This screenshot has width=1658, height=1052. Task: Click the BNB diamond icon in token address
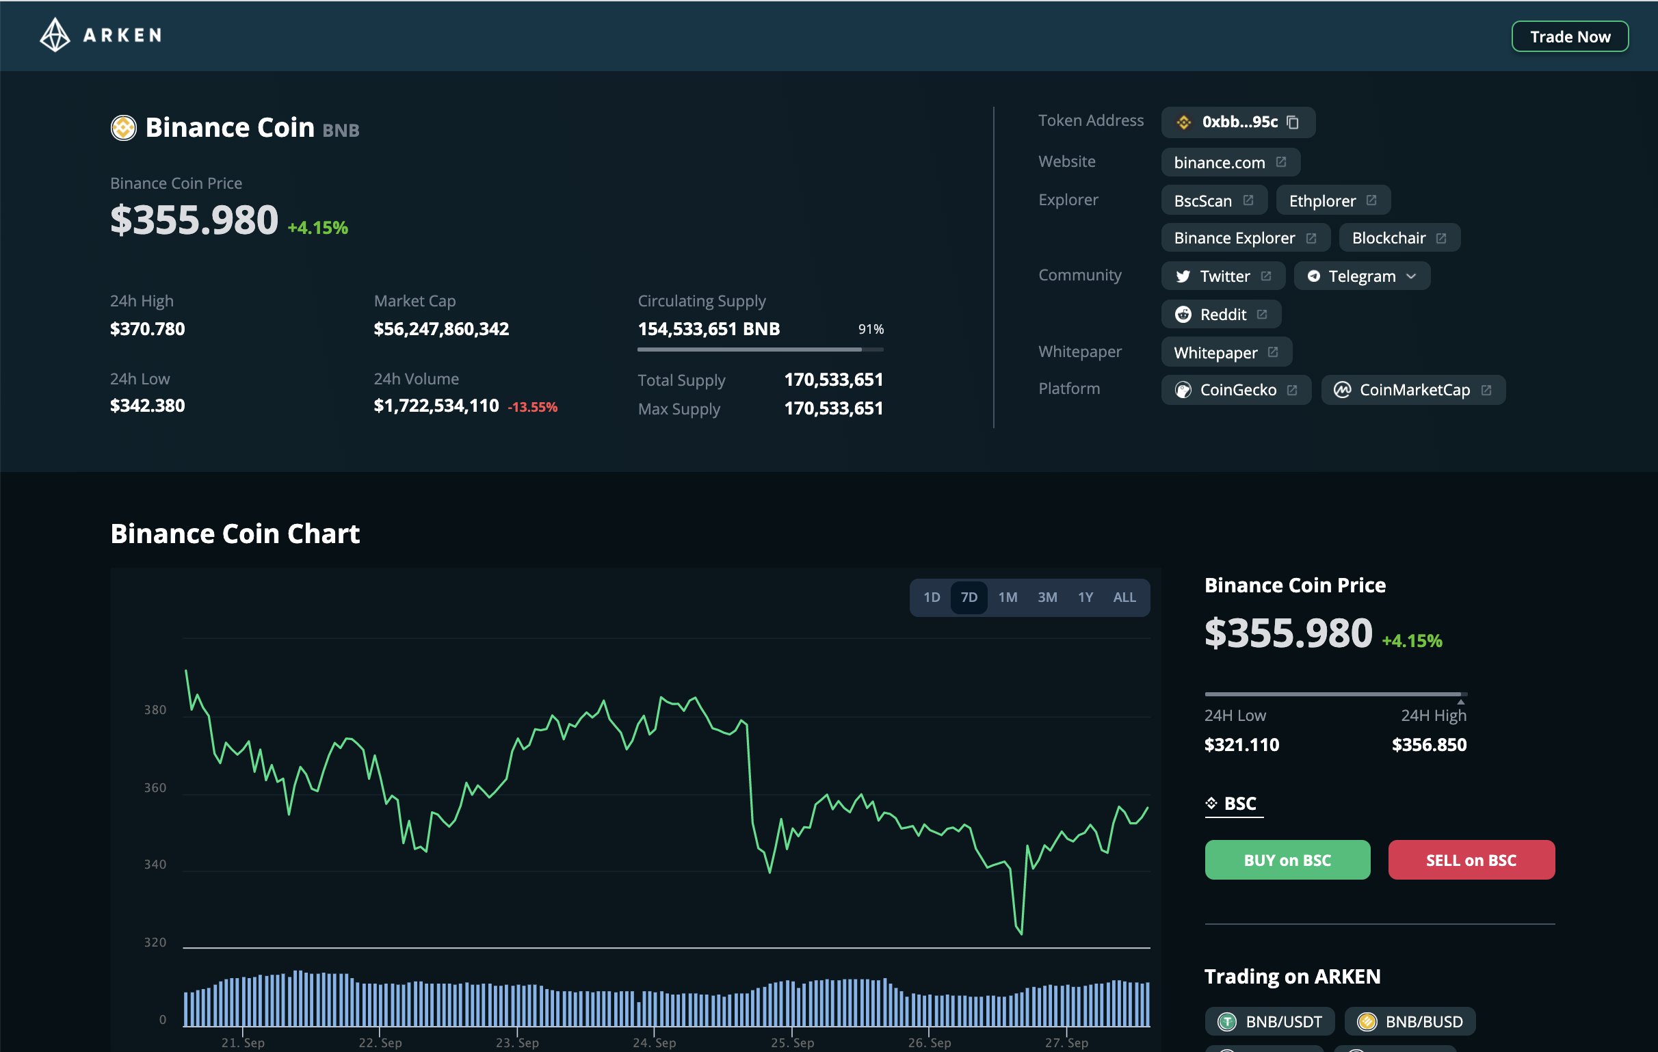click(x=1183, y=122)
